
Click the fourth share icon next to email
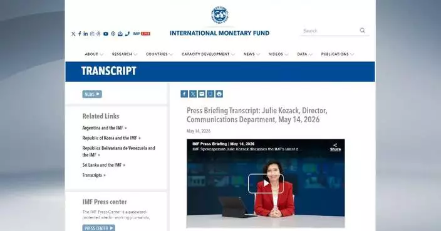pyautogui.click(x=210, y=94)
